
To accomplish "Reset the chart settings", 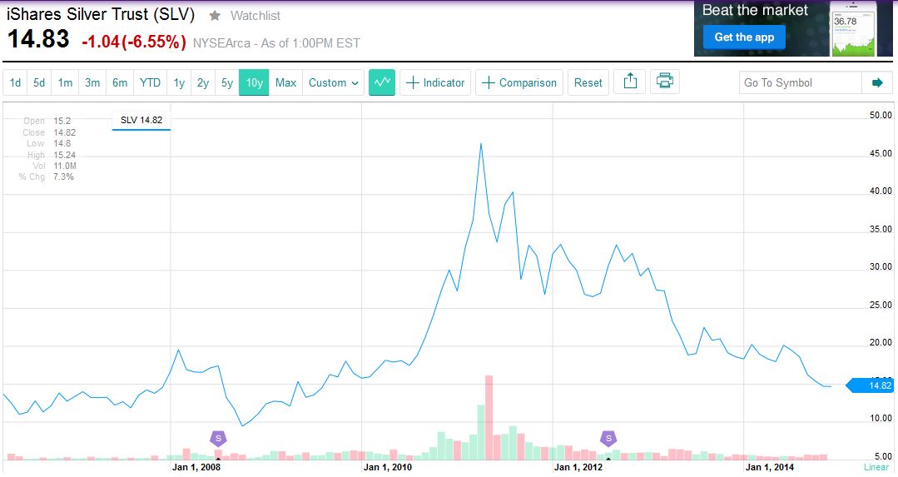I will pyautogui.click(x=588, y=82).
